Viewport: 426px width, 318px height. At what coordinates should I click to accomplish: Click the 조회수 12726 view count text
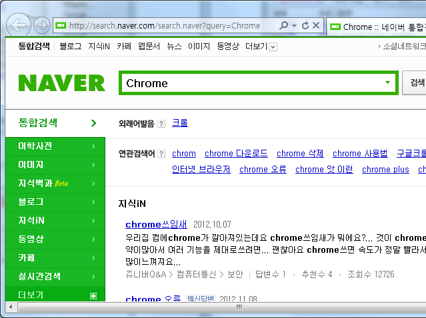click(371, 274)
